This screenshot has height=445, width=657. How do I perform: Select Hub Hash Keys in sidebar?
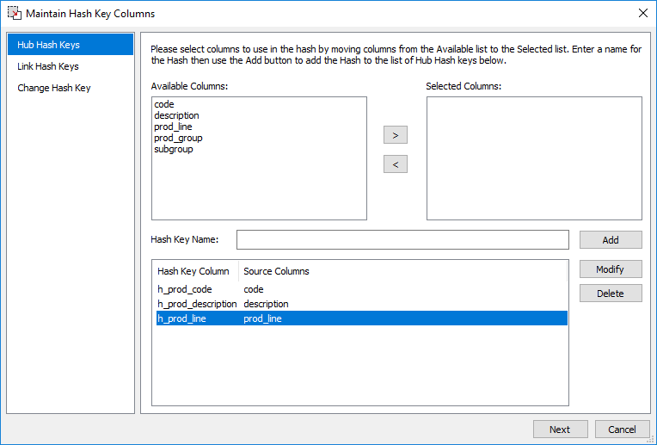pos(71,45)
